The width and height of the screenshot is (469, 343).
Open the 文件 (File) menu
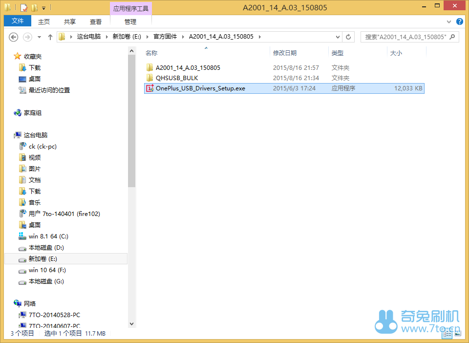(18, 21)
